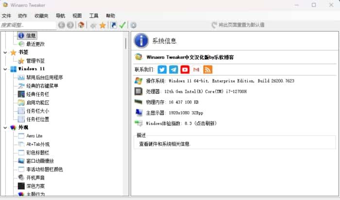Viewport: 340px width, 200px height.
Task: Click the Home icon in the toolbar
Action: click(81, 25)
